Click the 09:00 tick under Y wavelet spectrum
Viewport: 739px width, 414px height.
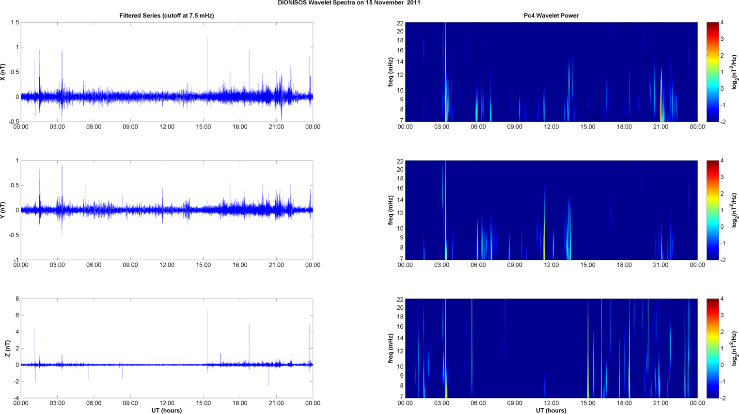(x=515, y=265)
